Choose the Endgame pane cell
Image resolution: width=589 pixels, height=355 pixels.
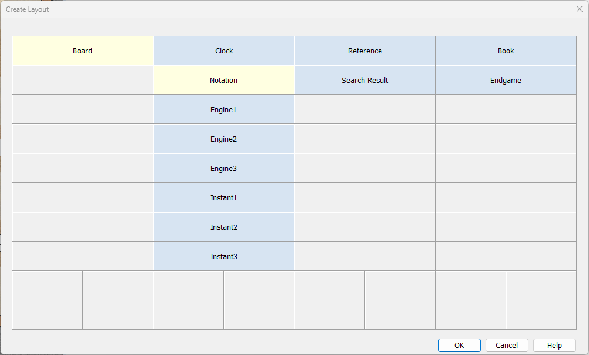click(x=506, y=80)
